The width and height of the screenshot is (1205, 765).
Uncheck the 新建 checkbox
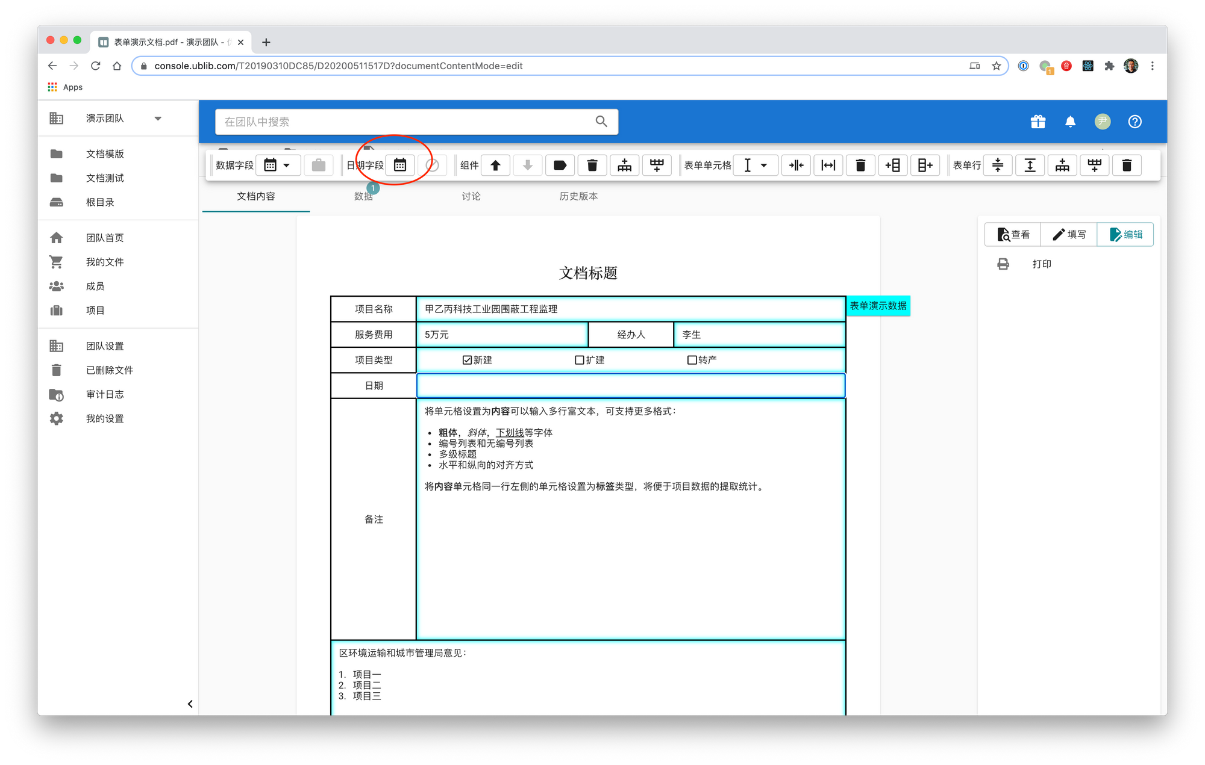[467, 360]
